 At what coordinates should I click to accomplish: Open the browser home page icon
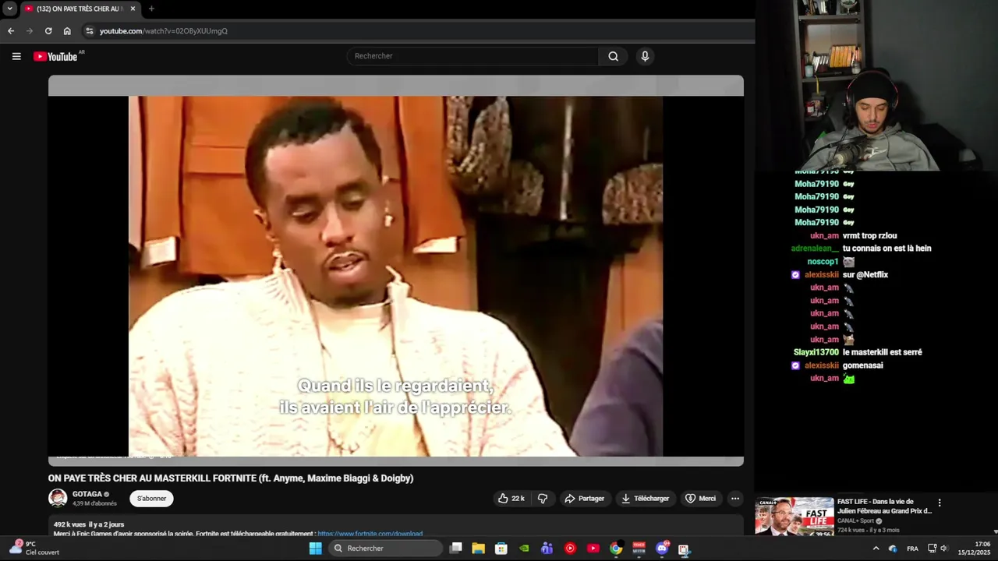coord(67,31)
